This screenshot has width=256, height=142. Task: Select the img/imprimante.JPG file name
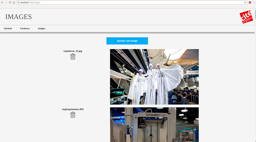(x=73, y=109)
